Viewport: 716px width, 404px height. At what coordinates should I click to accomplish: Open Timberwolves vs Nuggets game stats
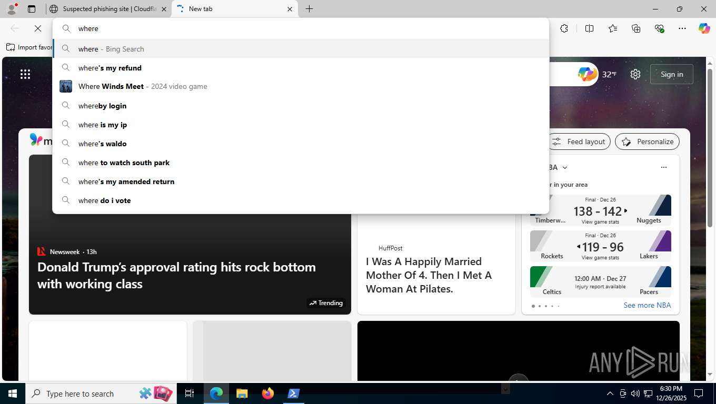tap(601, 209)
